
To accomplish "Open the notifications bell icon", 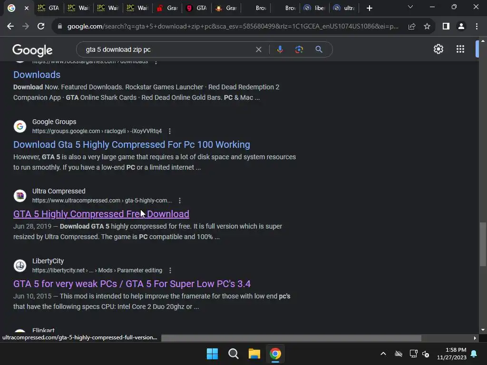I will [x=474, y=354].
